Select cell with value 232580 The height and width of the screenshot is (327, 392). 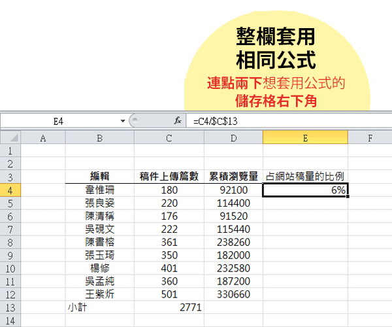pos(233,268)
